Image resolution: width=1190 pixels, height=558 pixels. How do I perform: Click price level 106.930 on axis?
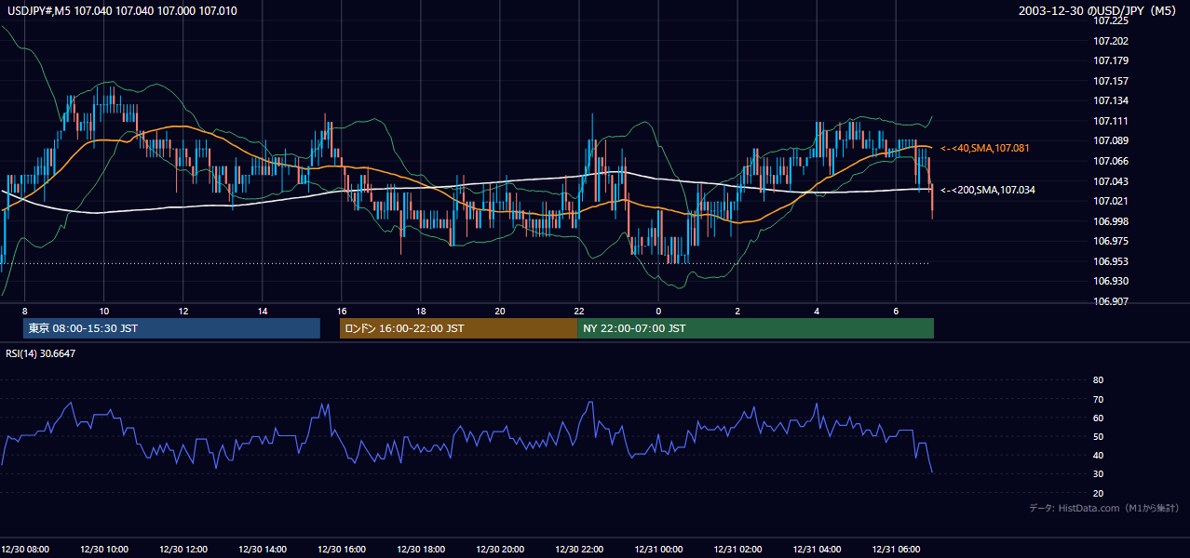coord(1111,281)
